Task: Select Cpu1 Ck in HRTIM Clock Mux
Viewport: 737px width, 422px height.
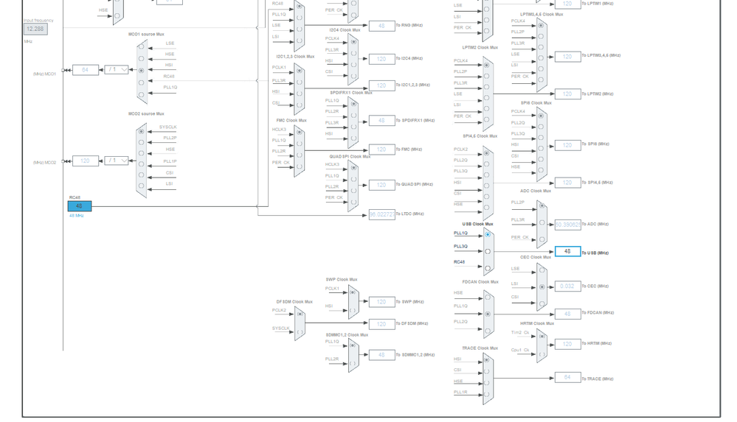Action: click(542, 354)
